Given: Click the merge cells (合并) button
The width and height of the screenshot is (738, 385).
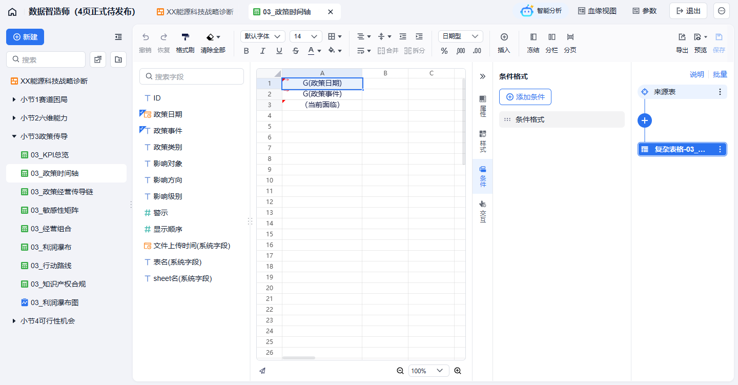Looking at the screenshot, I should click(388, 51).
